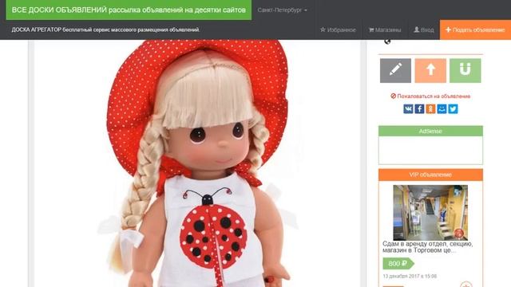Share via VK icon
The image size is (511, 287).
pos(408,108)
